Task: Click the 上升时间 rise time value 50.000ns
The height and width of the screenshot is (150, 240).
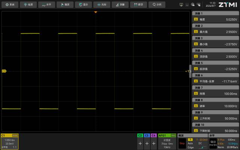Action: [231, 118]
